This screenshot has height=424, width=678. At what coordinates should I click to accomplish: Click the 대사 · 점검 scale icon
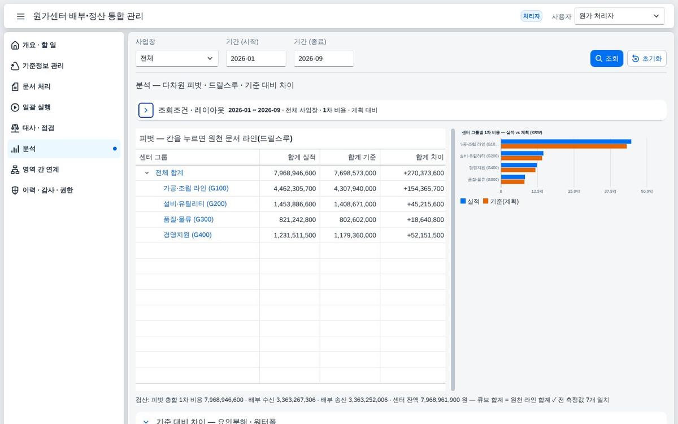click(15, 128)
